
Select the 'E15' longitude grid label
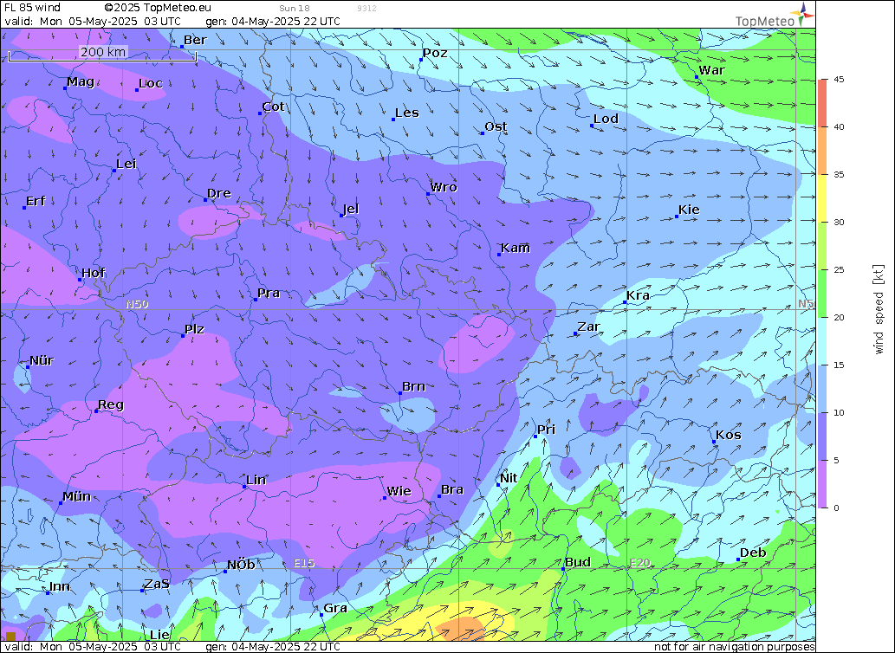[304, 563]
